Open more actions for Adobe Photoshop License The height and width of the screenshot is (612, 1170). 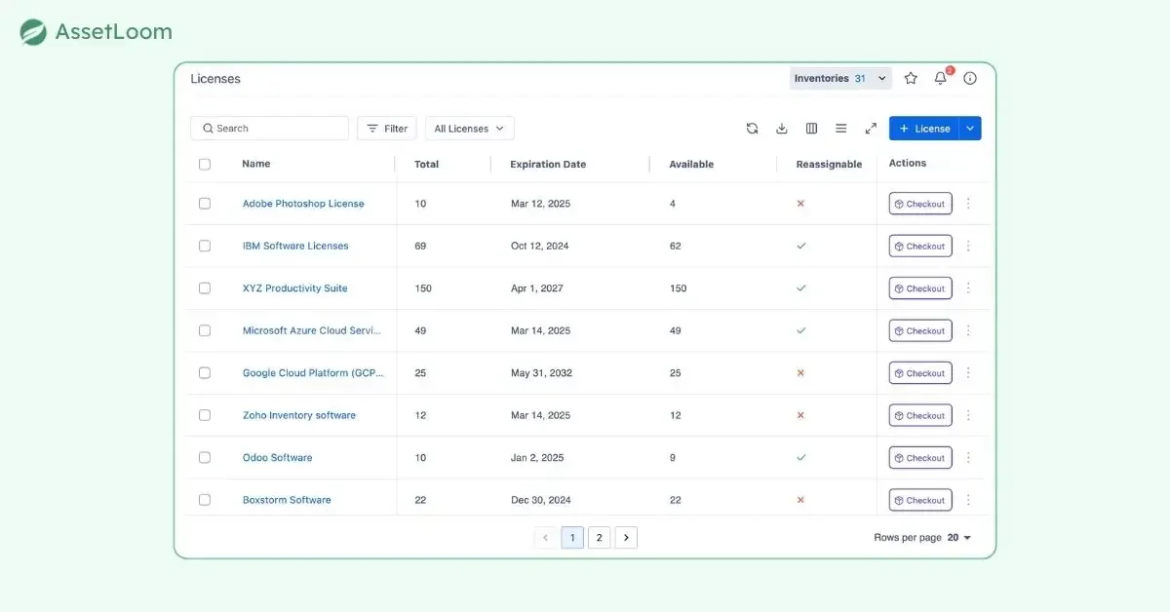[x=968, y=204]
